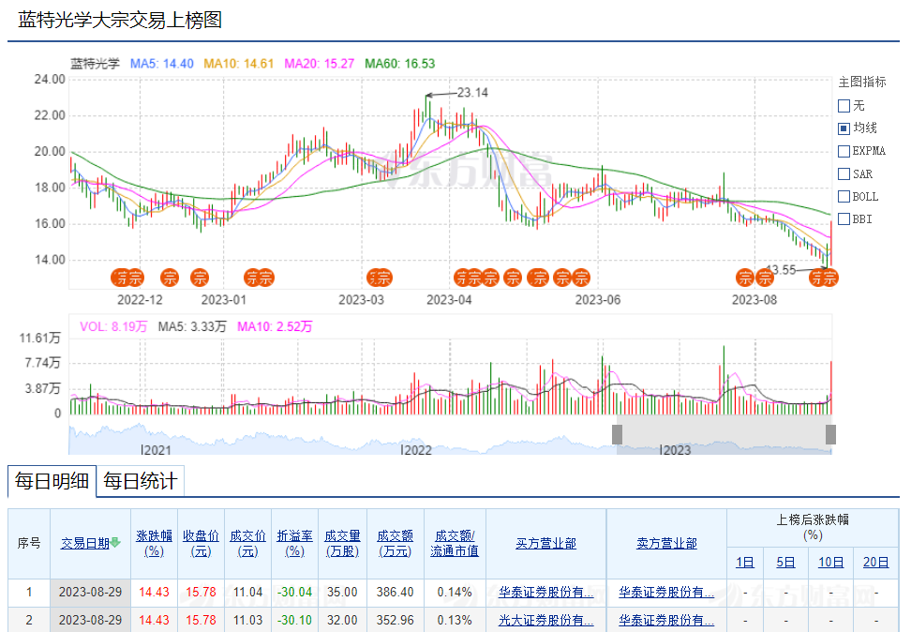Image resolution: width=911 pixels, height=632 pixels.
Task: Enable the BBI indicator checkbox
Action: 844,219
